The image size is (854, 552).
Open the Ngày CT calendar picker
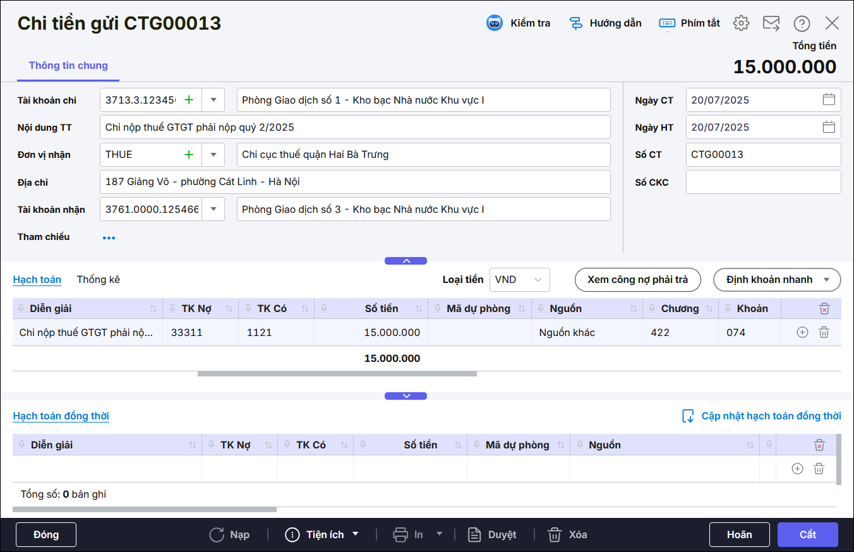829,100
